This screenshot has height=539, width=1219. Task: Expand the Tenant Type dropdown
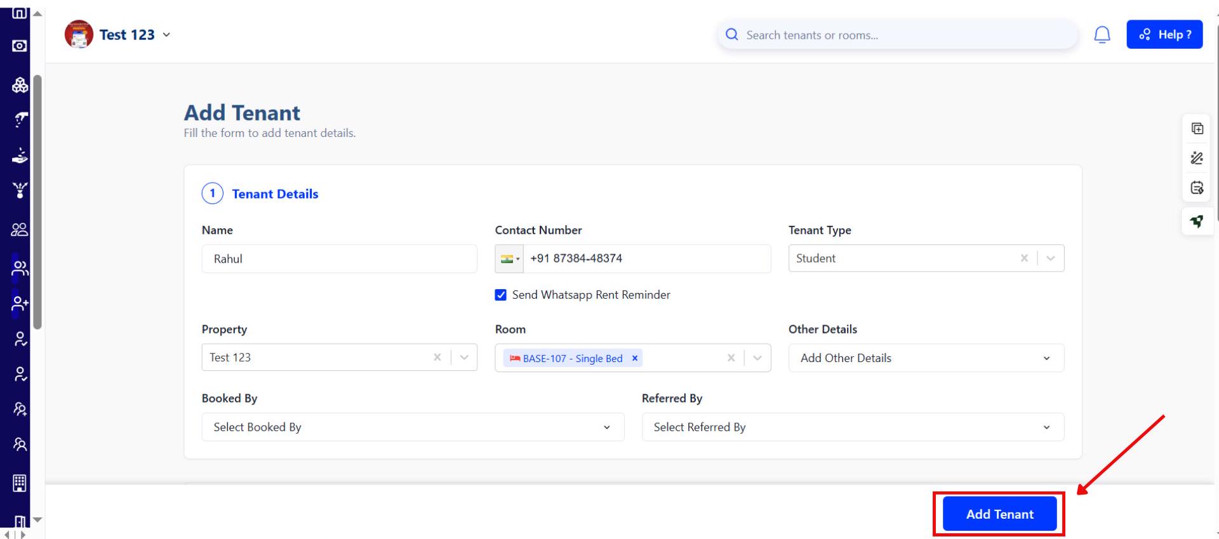click(1050, 258)
